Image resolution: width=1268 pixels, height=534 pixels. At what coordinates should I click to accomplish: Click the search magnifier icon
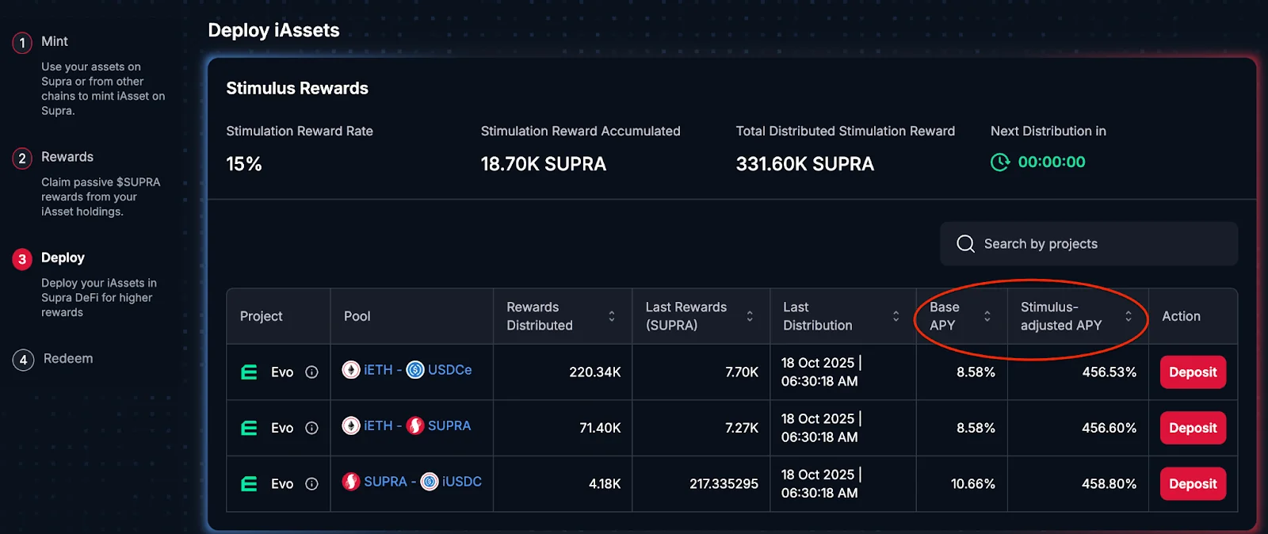point(965,243)
